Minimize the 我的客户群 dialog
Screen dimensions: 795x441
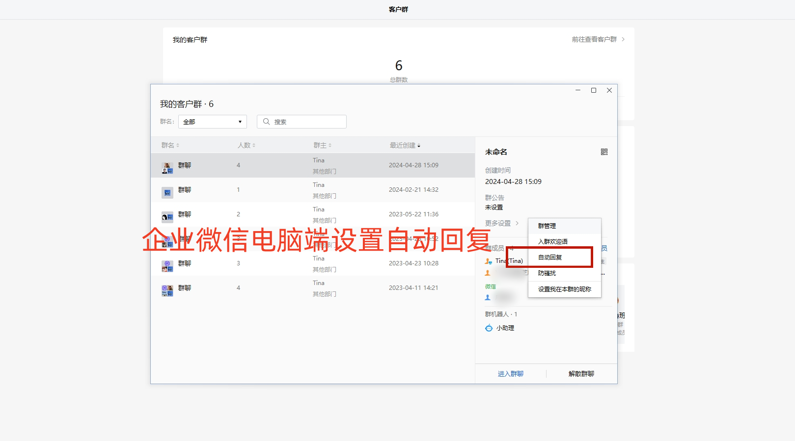[x=578, y=90]
